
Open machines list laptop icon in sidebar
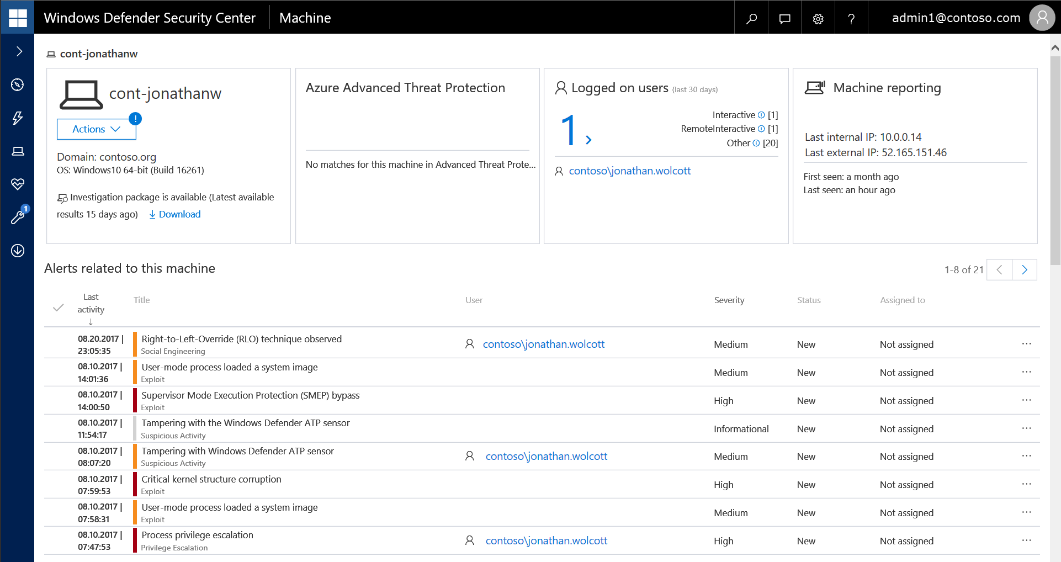tap(18, 151)
